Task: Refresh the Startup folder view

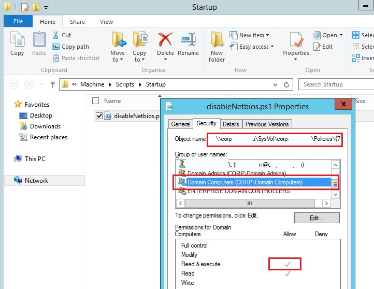Action: 286,84
